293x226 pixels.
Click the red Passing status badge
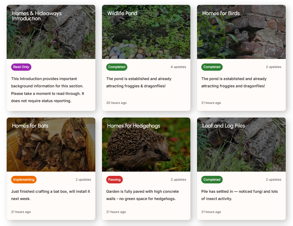(x=114, y=180)
